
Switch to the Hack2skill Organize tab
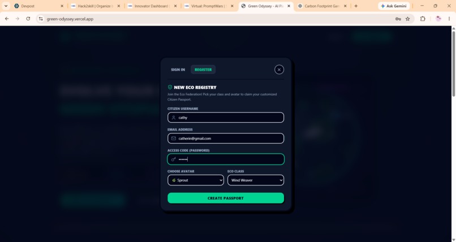(x=94, y=6)
